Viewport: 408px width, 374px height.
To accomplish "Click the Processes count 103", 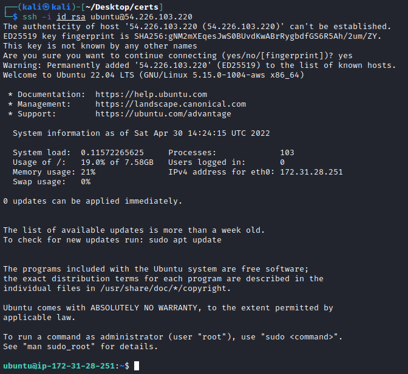I will pos(287,153).
